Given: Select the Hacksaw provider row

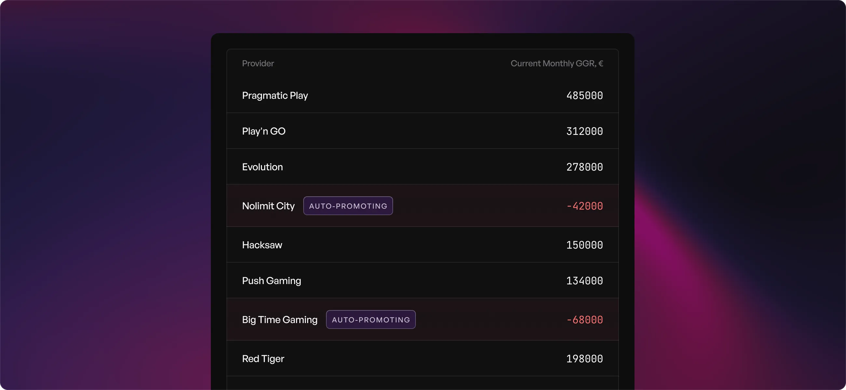Looking at the screenshot, I should (x=423, y=245).
